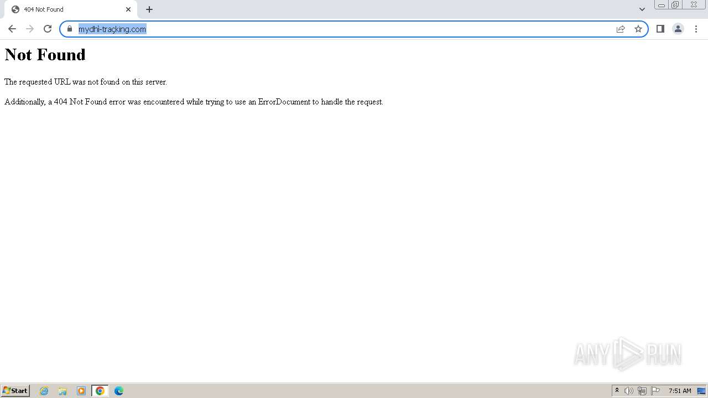The height and width of the screenshot is (398, 708).
Task: Close the 404 Not Found tab
Action: coord(128,9)
